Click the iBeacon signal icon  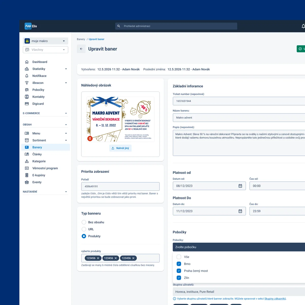click(27, 83)
